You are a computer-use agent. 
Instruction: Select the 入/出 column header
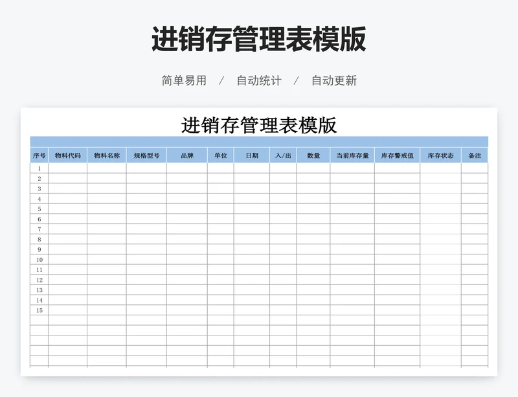coord(283,155)
